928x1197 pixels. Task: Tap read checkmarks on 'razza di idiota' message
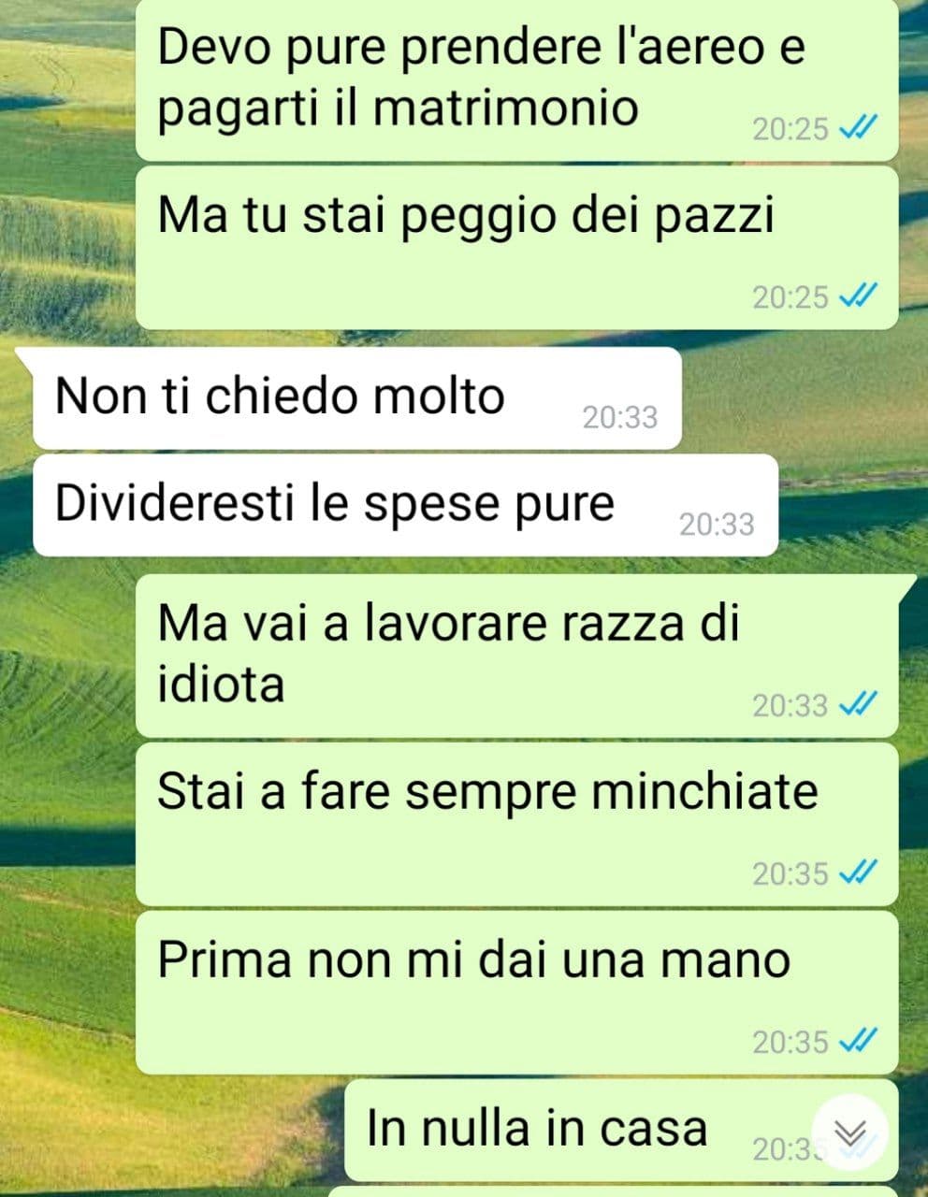click(857, 704)
